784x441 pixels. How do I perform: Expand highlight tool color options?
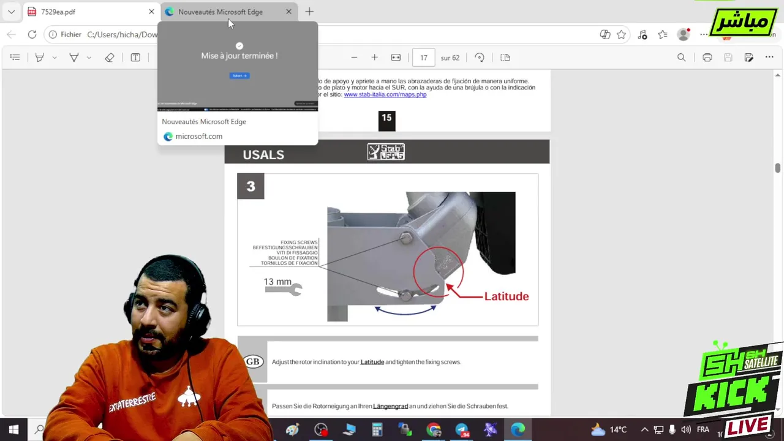55,58
